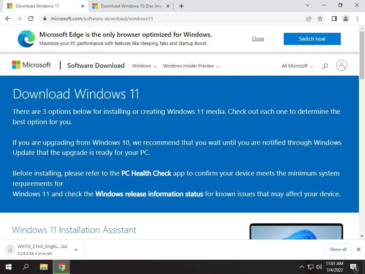The image size is (365, 274).
Task: Expand the Windows Insider Preview menu
Action: [191, 66]
